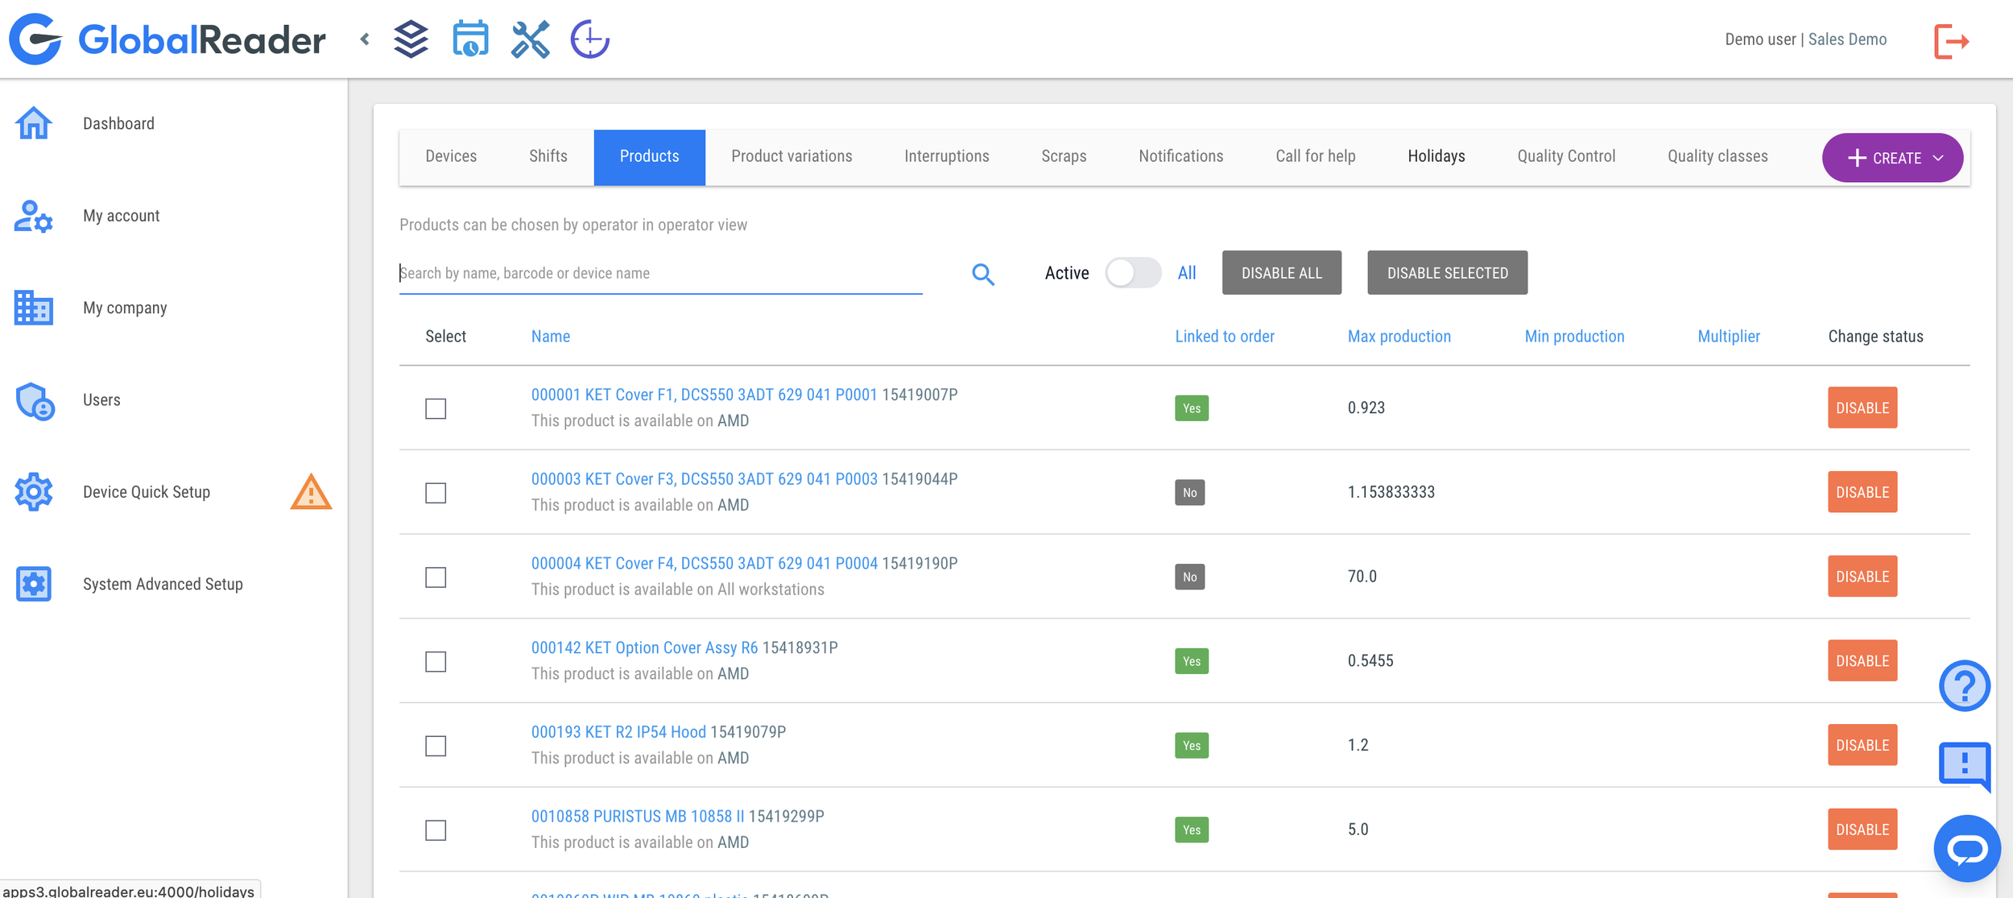2013x898 pixels.
Task: Collapse sidebar with the left chevron
Action: pyautogui.click(x=366, y=39)
